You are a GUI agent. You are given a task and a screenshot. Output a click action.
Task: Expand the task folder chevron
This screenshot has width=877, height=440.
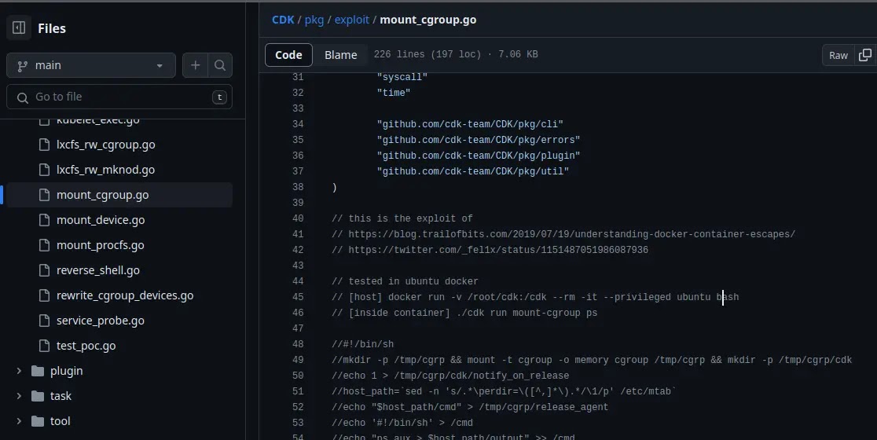coord(19,396)
